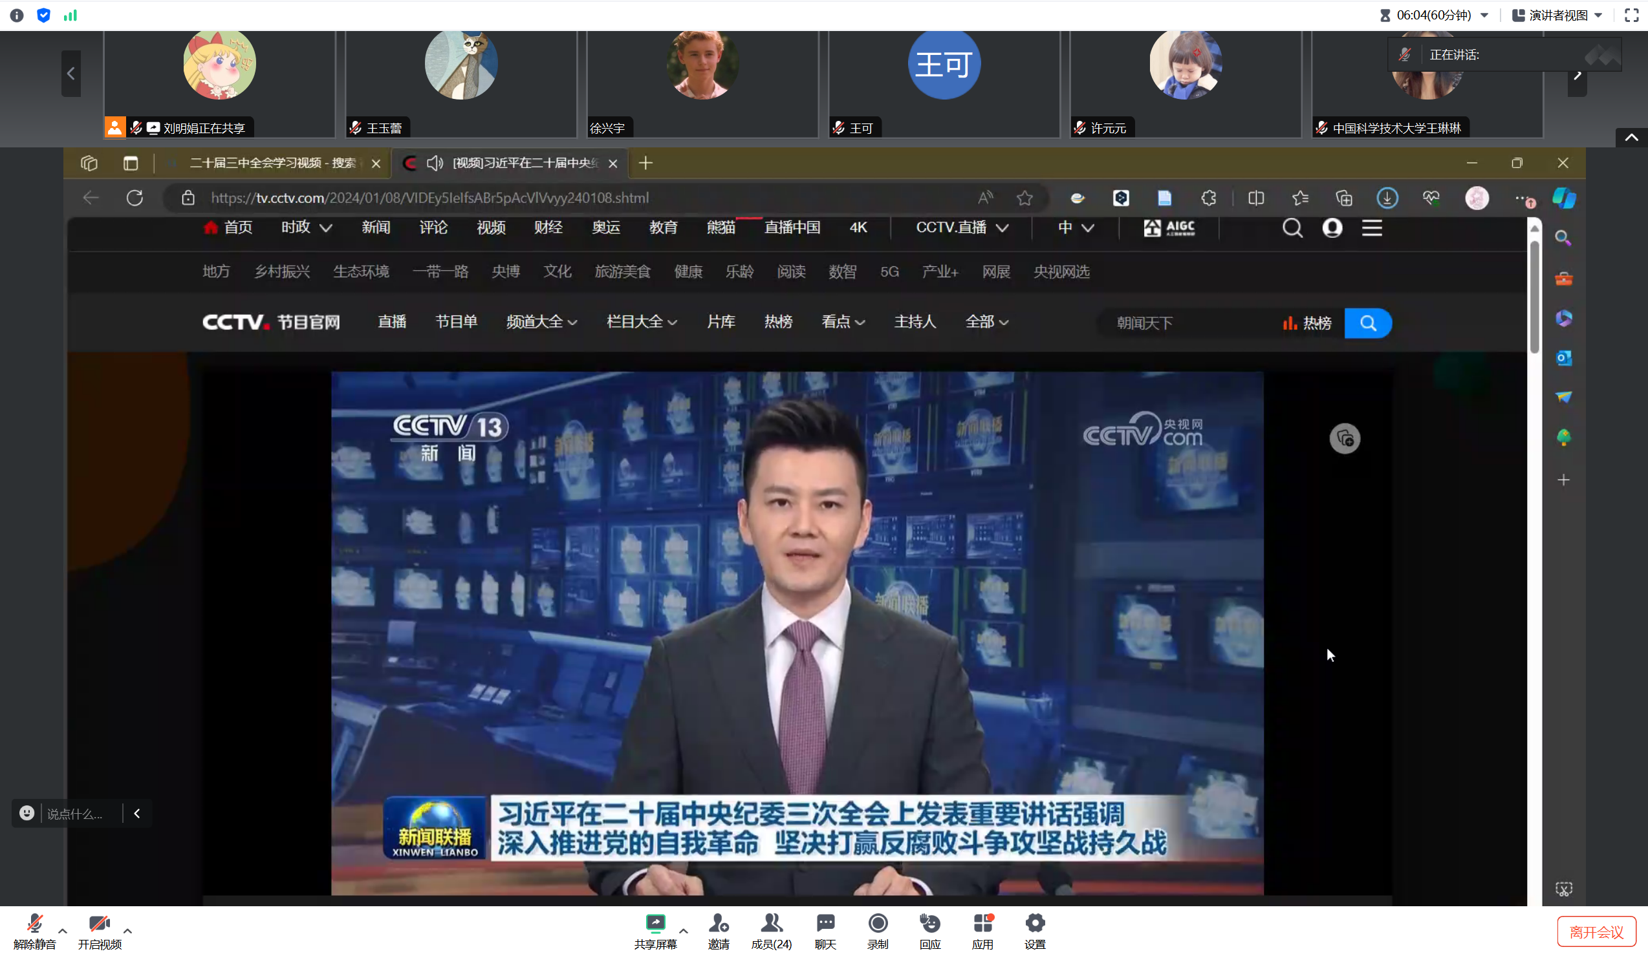Expand audio options arrow beside 解除静音
This screenshot has width=1648, height=956.
tap(63, 931)
